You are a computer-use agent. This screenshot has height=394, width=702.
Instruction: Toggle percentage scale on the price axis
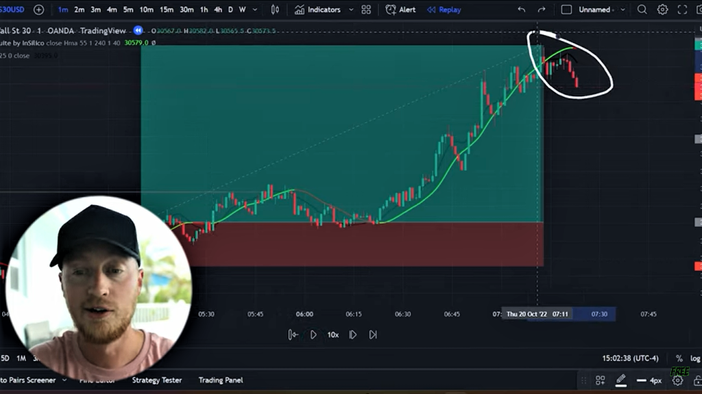tap(678, 358)
